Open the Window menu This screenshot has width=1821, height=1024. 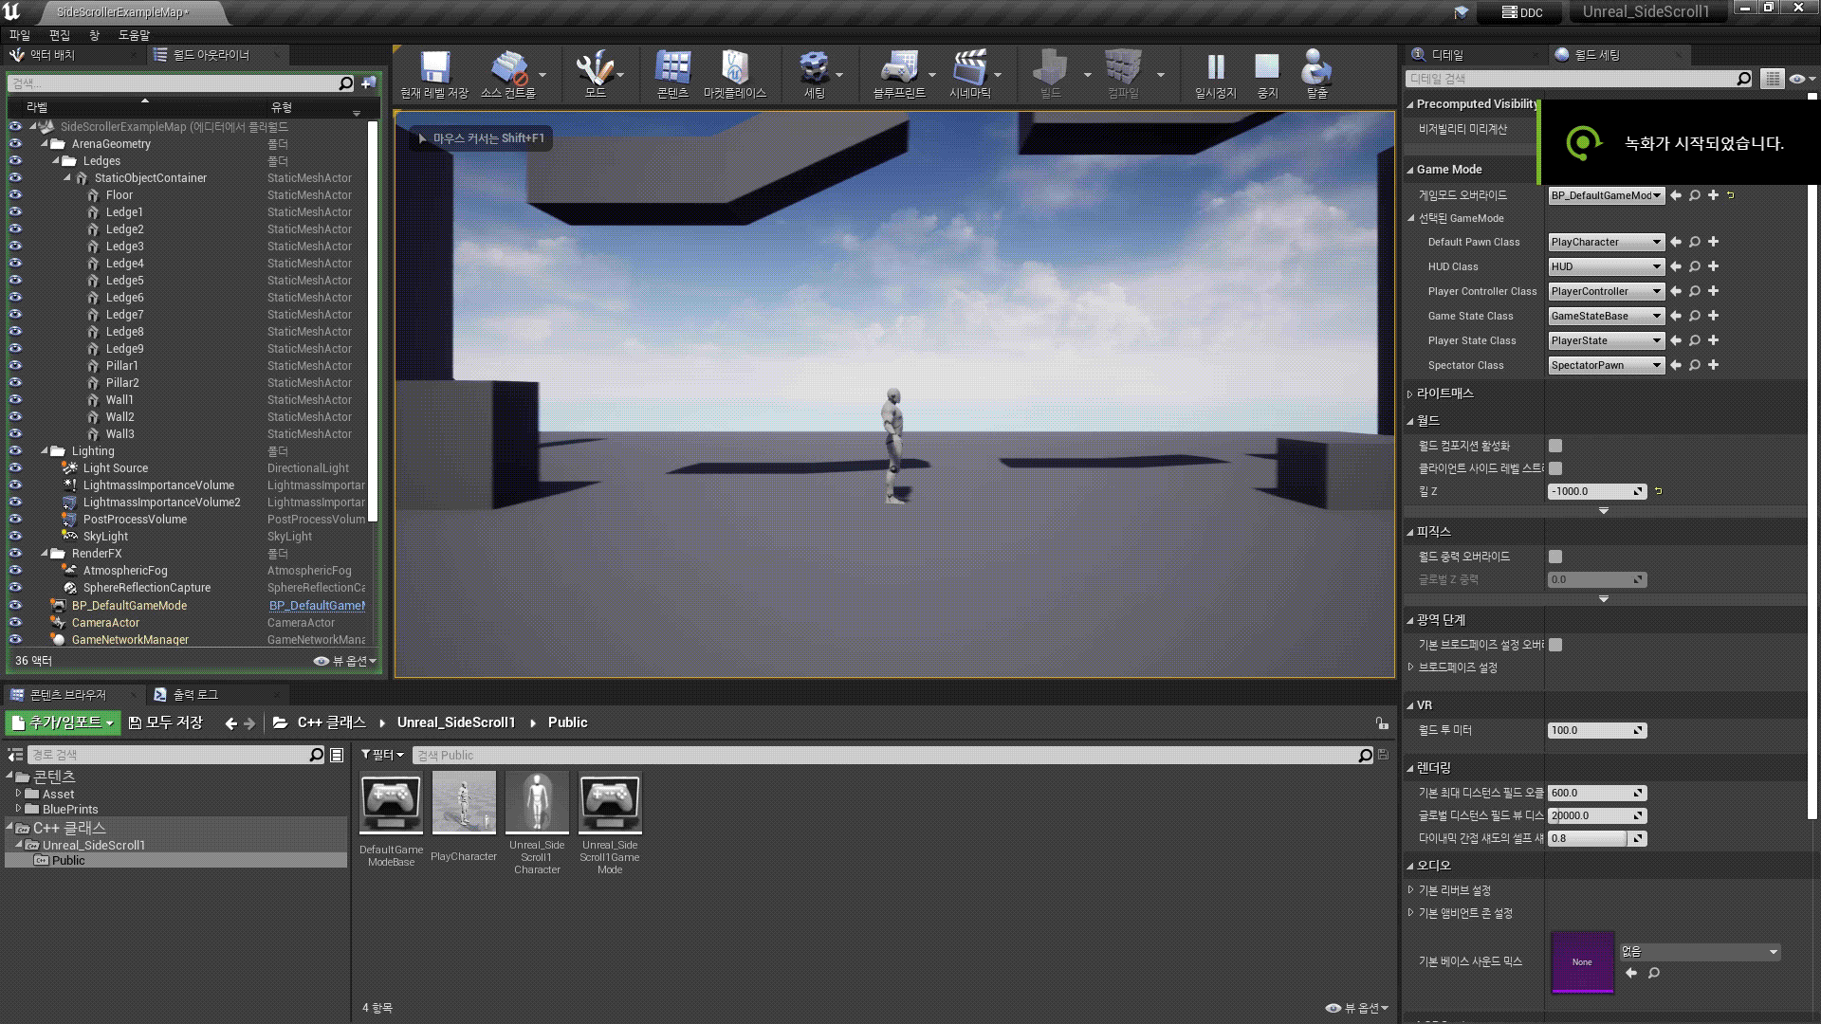94,35
